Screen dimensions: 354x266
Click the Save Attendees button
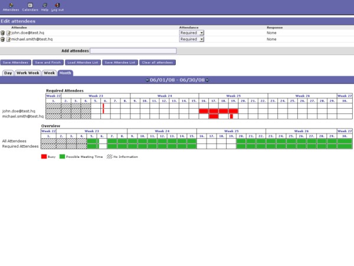click(x=16, y=62)
